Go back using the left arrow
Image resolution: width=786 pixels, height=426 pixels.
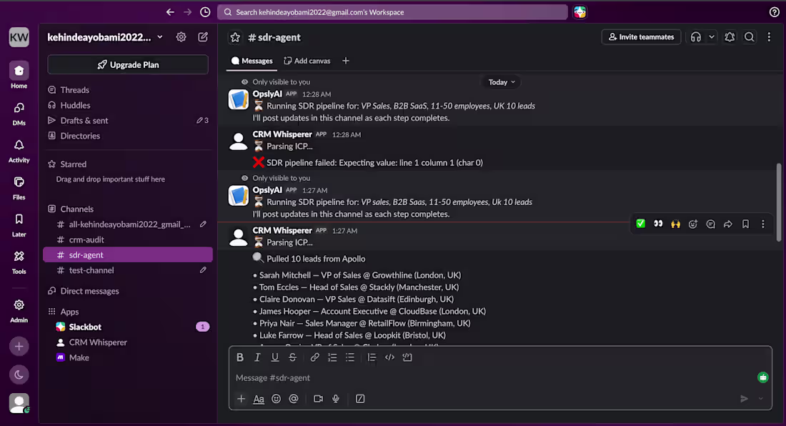click(x=171, y=12)
